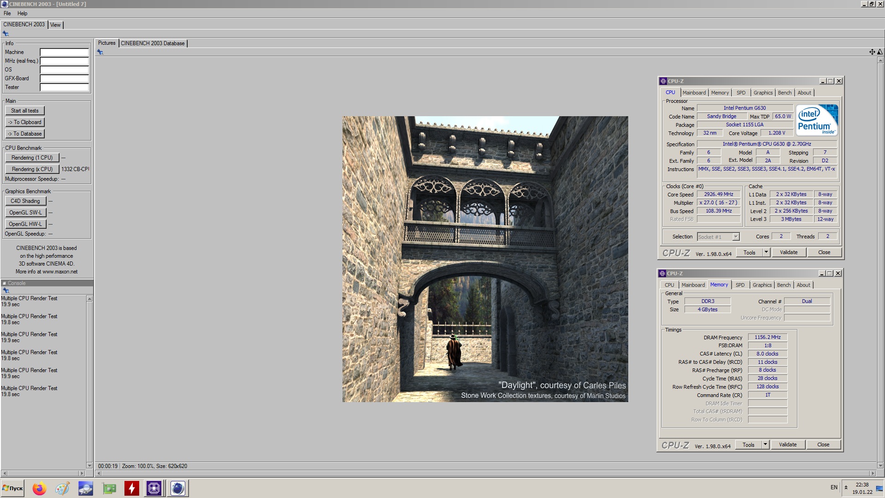Click CPU-Z title icon in the DDR3 memory window
The width and height of the screenshot is (885, 498).
tap(662, 273)
